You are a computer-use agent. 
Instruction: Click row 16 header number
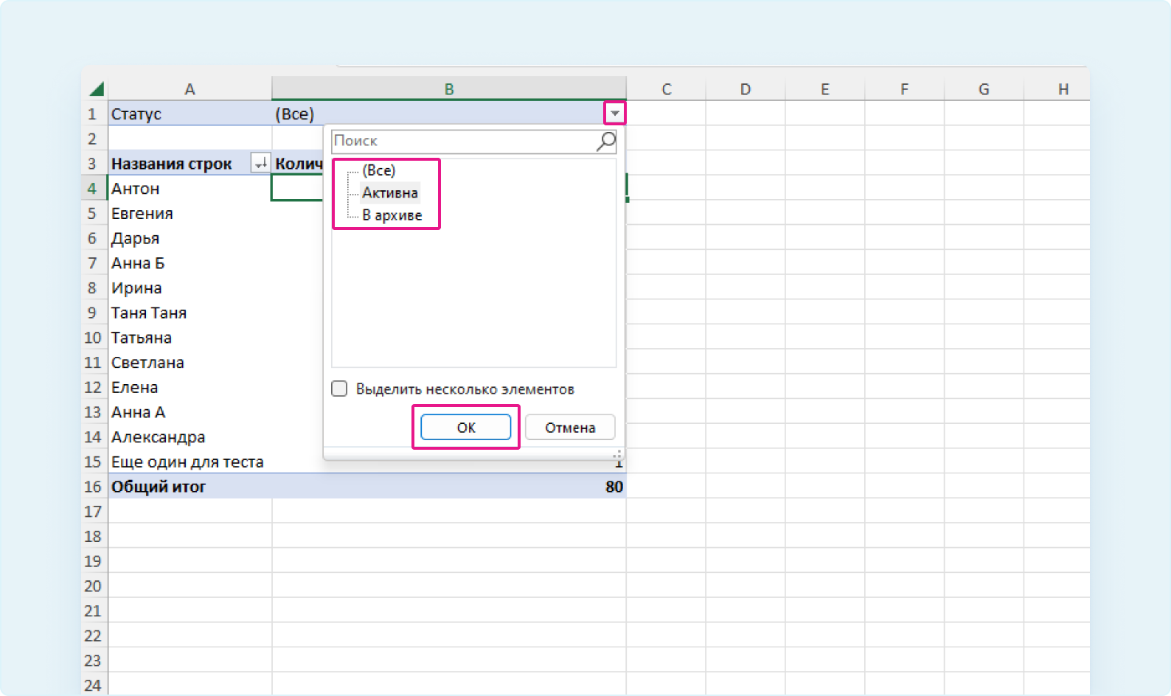pos(93,487)
